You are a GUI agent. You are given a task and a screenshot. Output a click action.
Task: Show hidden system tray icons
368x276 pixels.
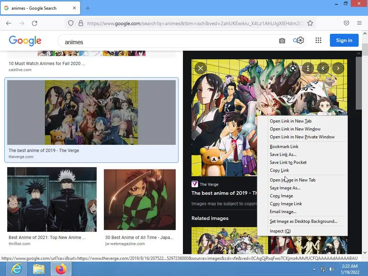[314, 269]
